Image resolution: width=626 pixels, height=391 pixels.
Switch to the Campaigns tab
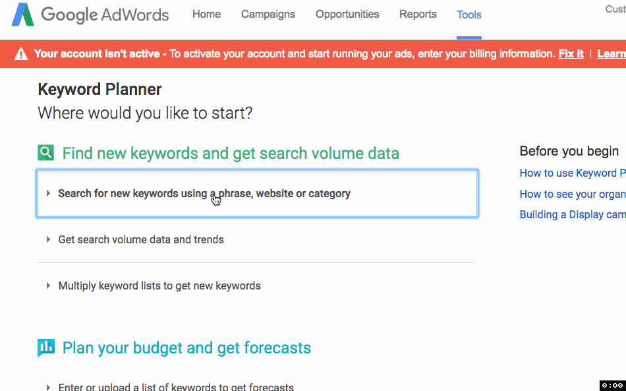(268, 14)
